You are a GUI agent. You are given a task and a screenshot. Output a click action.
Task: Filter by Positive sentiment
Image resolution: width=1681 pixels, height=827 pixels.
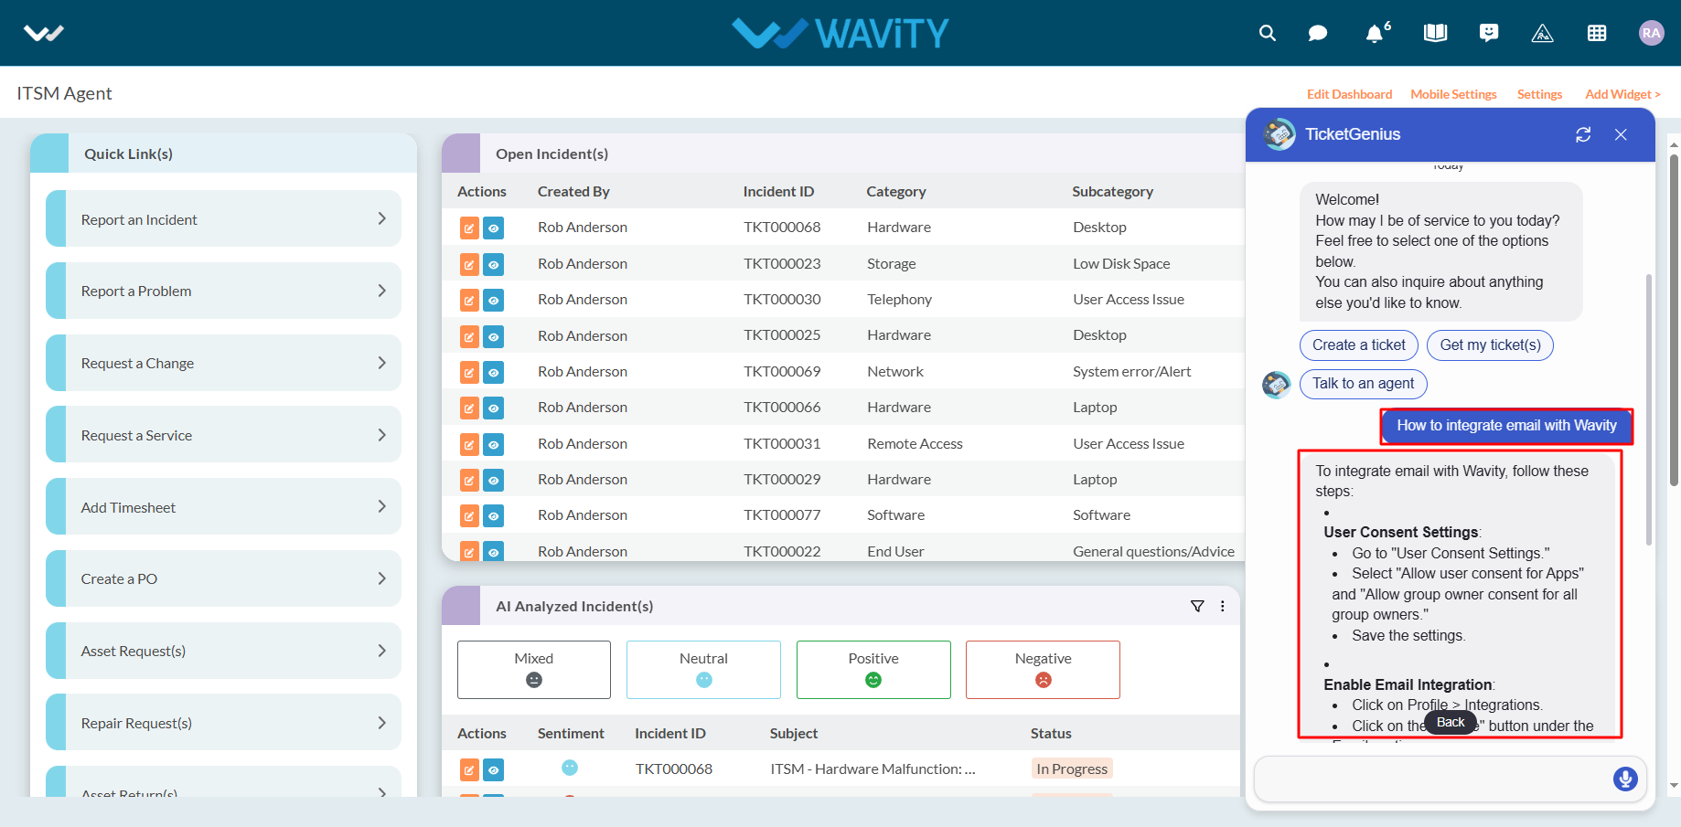pos(873,670)
